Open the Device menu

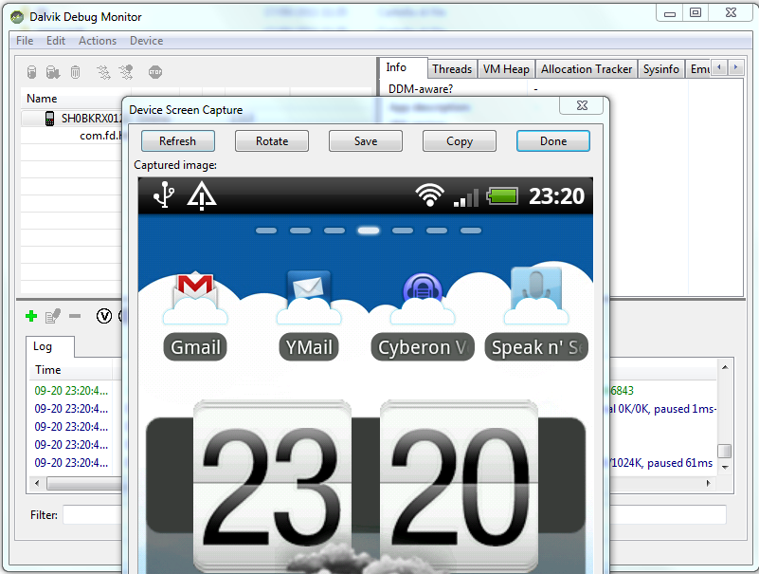click(146, 41)
